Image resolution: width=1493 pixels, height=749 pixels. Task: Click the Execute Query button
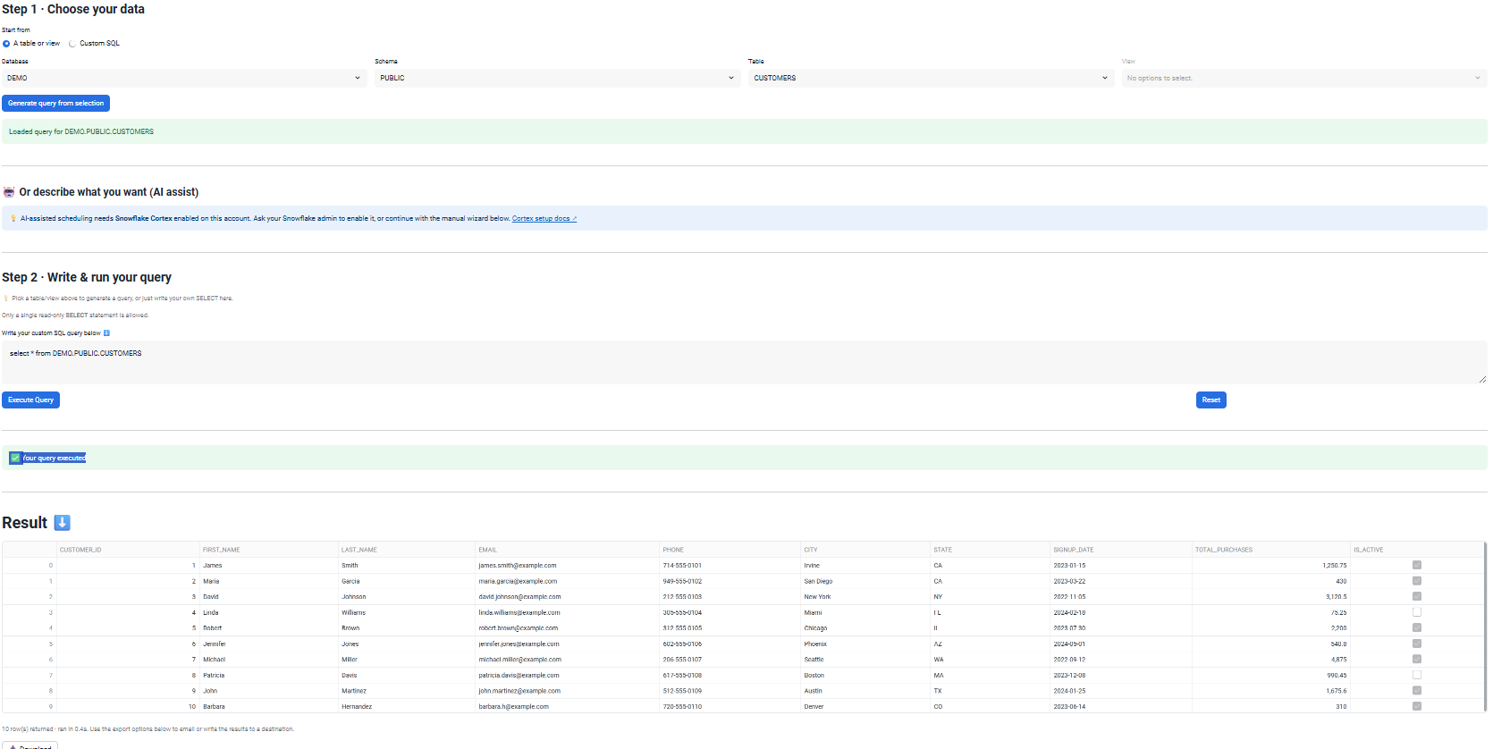pos(30,400)
